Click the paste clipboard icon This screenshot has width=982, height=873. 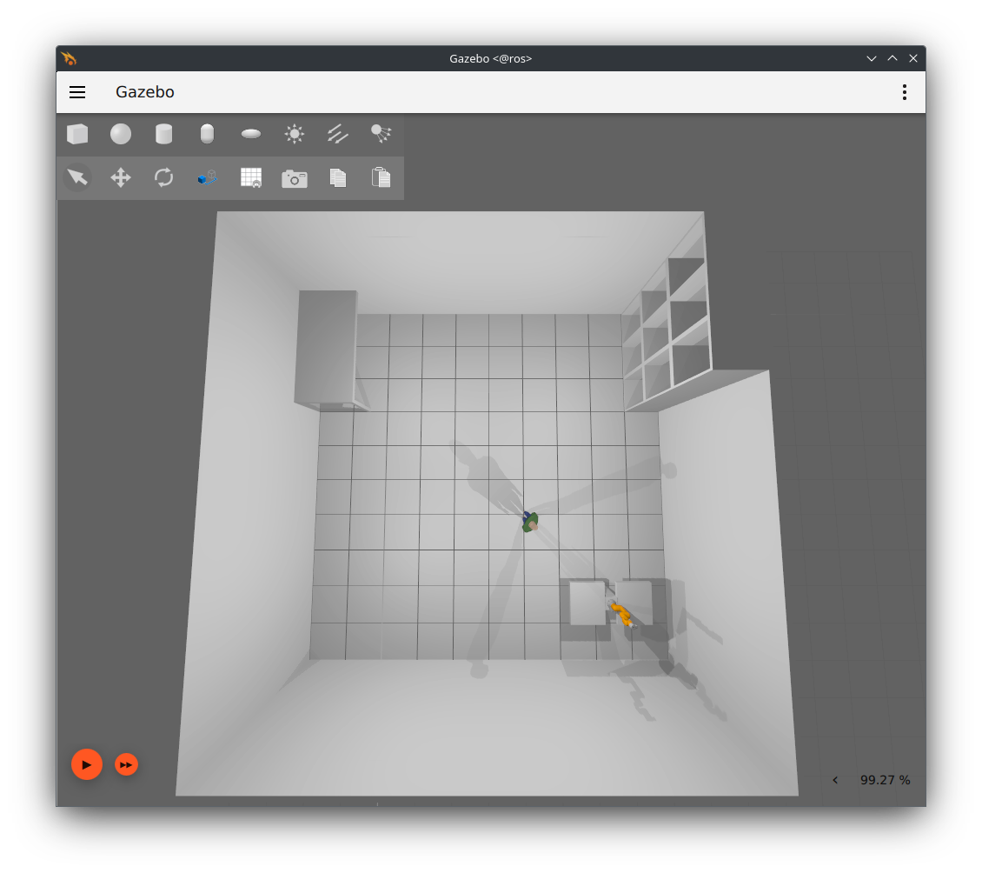point(381,177)
